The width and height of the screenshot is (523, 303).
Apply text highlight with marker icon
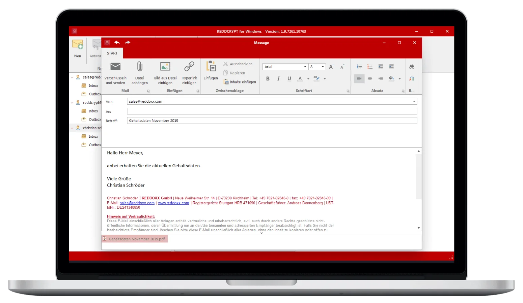click(x=316, y=78)
